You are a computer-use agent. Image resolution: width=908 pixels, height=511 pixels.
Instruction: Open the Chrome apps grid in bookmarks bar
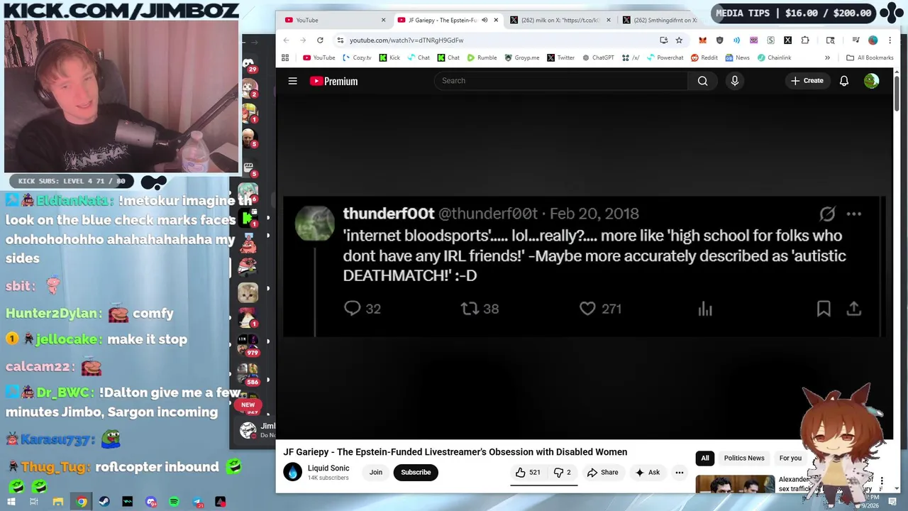pyautogui.click(x=285, y=57)
